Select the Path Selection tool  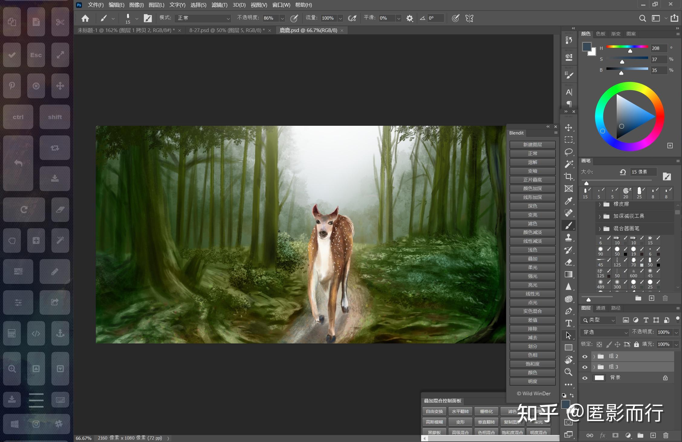pyautogui.click(x=568, y=335)
